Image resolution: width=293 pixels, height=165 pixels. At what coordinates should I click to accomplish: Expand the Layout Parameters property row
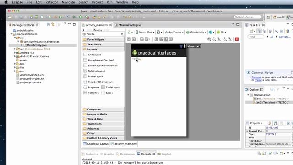[x=247, y=131]
